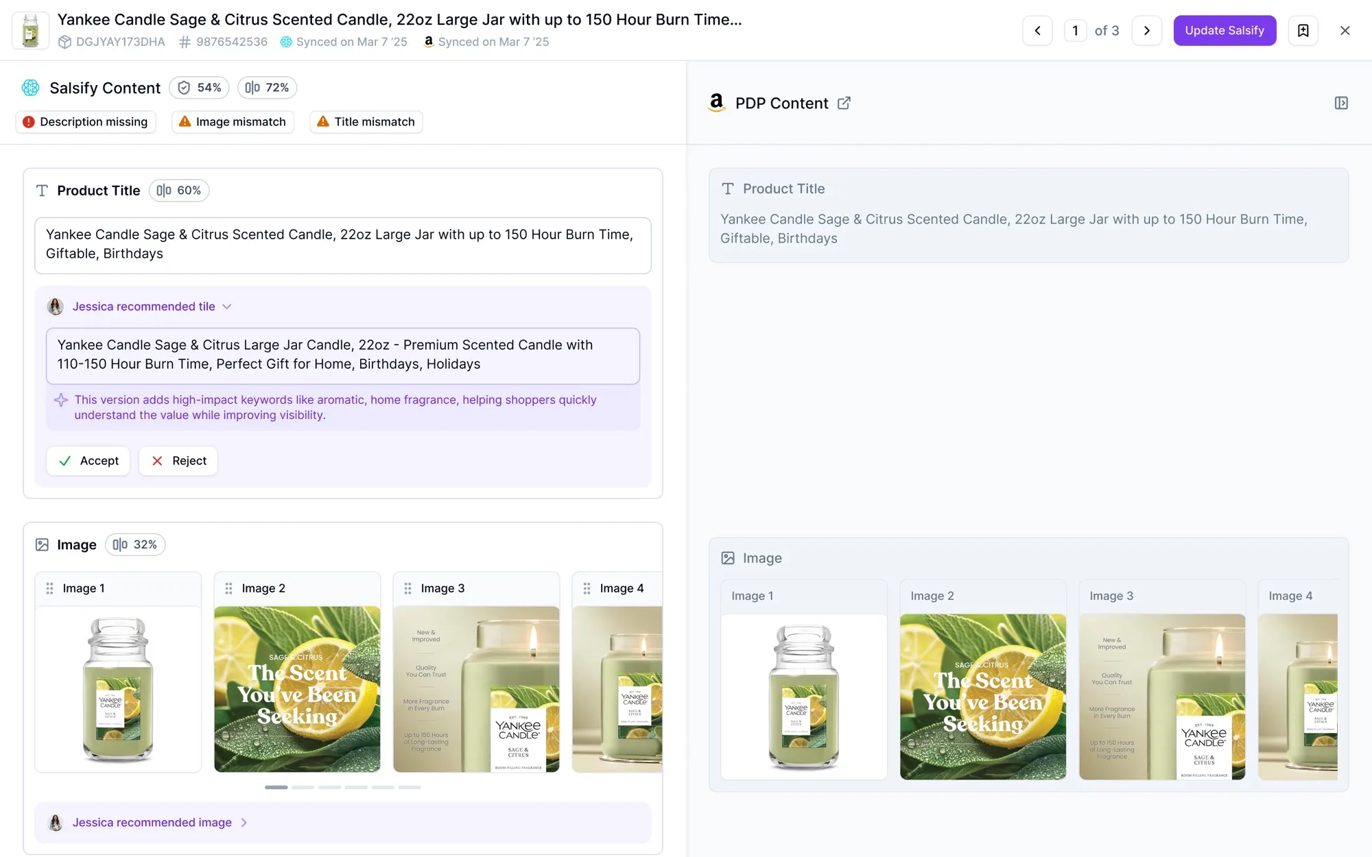Click the drag handle of Salsify Image 2

tap(228, 588)
